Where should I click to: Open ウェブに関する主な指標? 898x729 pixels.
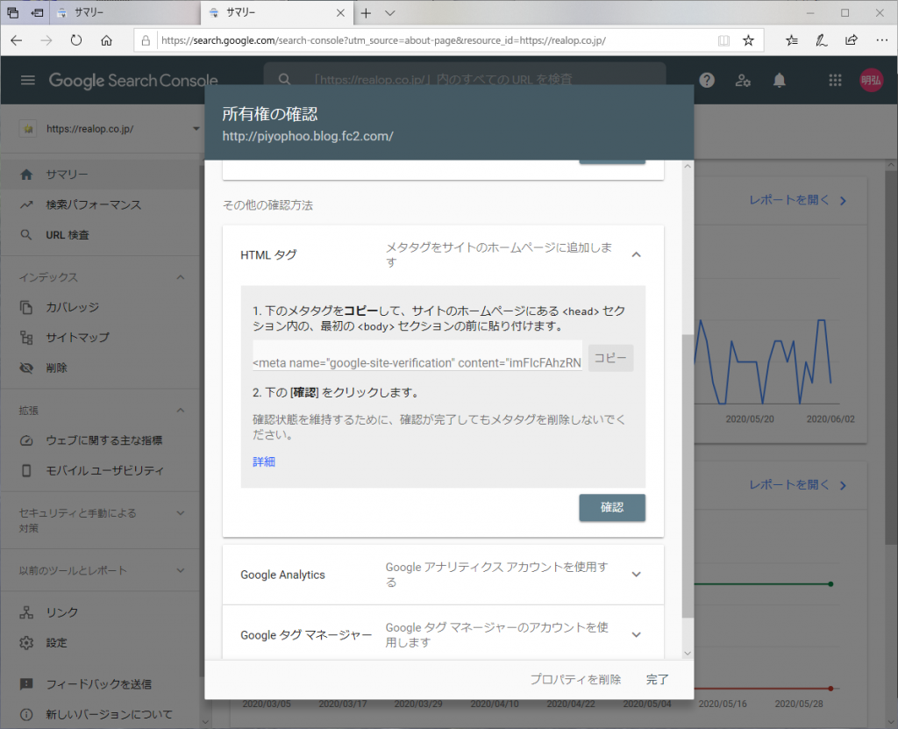101,440
